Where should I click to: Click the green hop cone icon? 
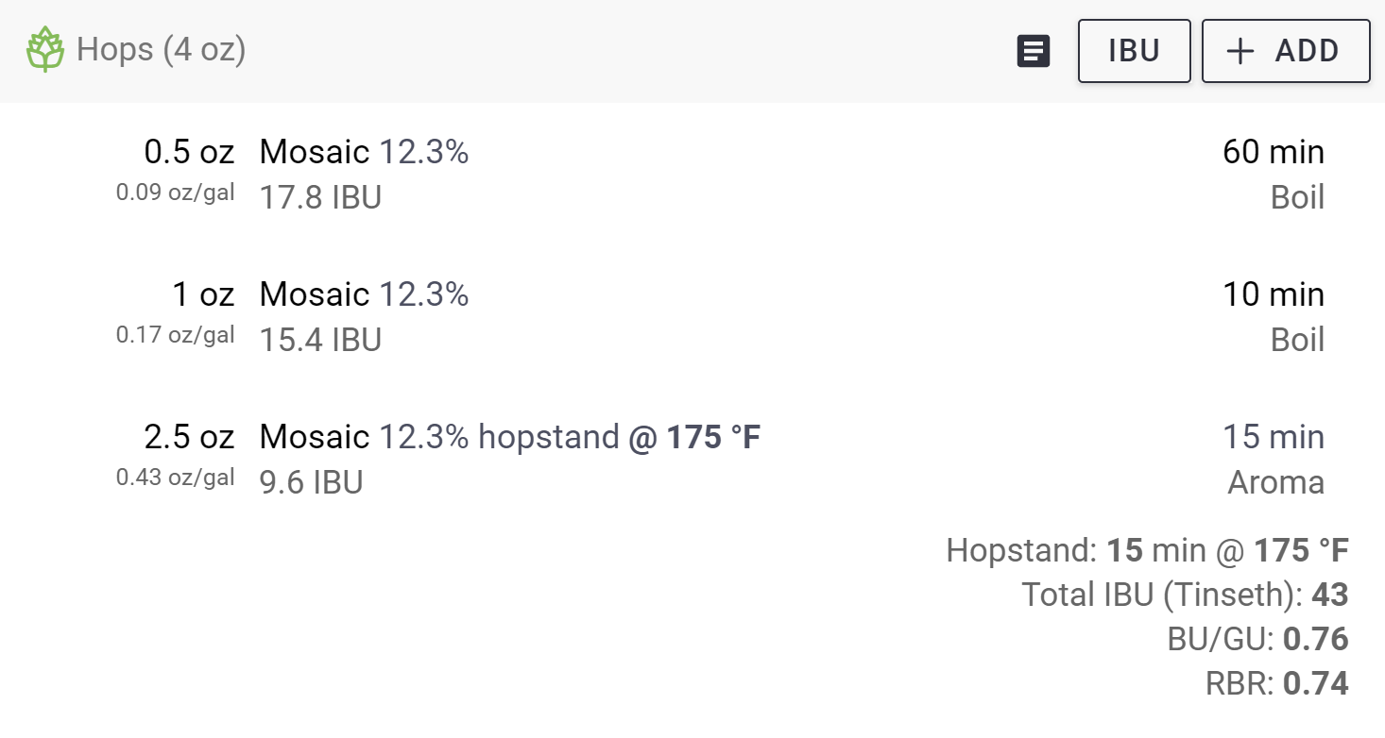pyautogui.click(x=44, y=50)
